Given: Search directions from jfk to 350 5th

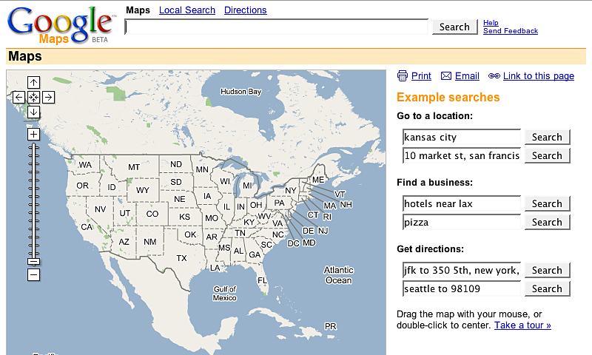Looking at the screenshot, I should pyautogui.click(x=547, y=270).
